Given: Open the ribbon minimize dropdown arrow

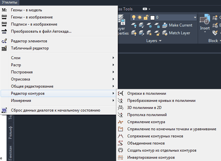Looking at the screenshot, I should [x=150, y=9].
